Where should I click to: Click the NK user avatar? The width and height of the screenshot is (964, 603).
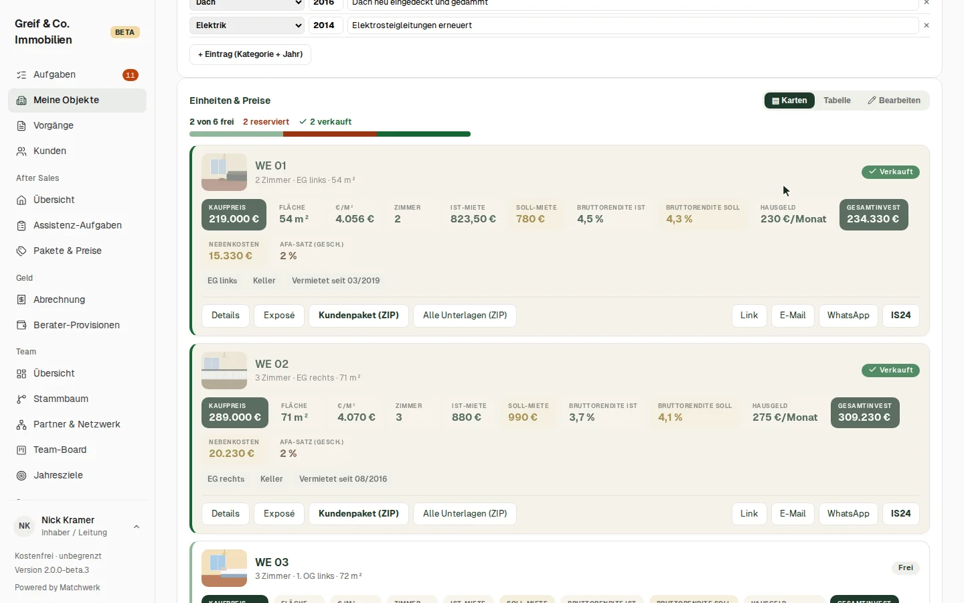coord(25,526)
